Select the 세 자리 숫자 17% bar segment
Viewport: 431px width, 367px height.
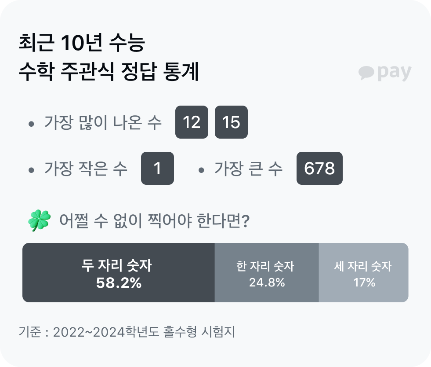[364, 273]
